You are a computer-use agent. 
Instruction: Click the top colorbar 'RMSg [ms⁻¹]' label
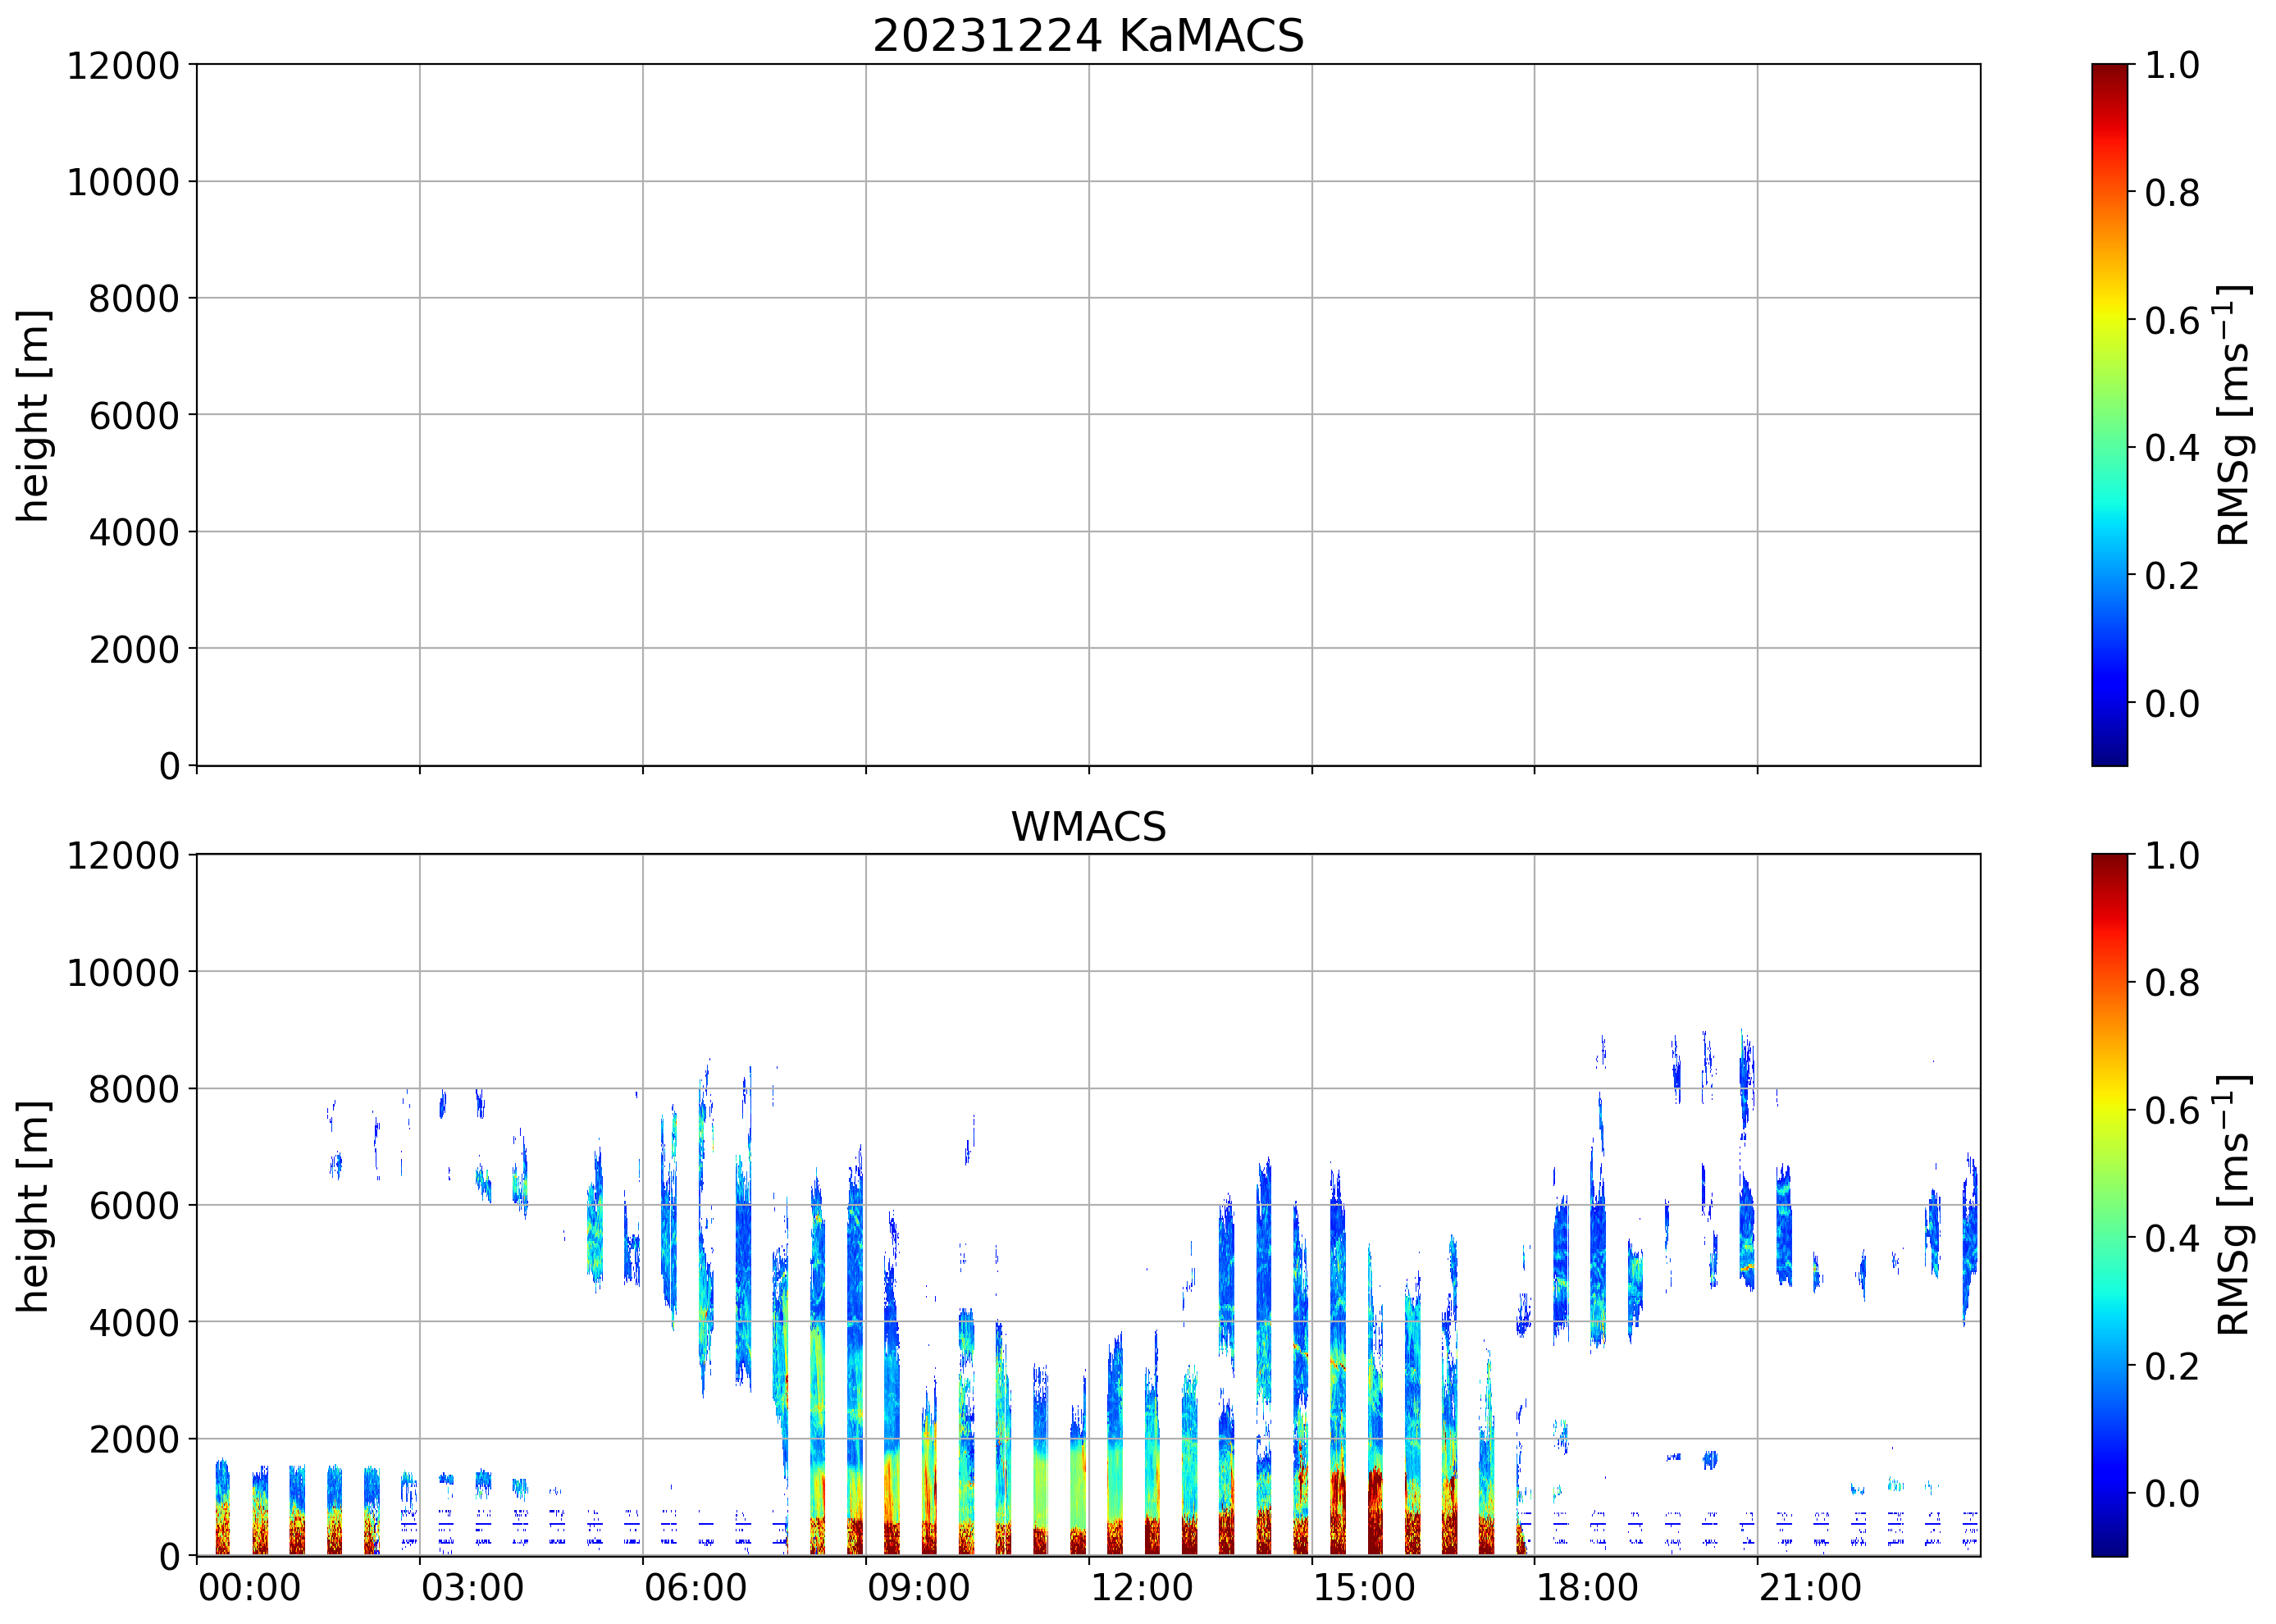tap(2233, 415)
